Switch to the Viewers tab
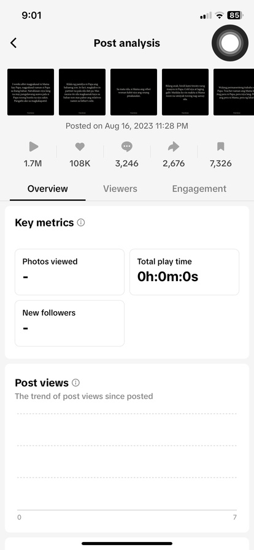The image size is (254, 550). tap(120, 188)
